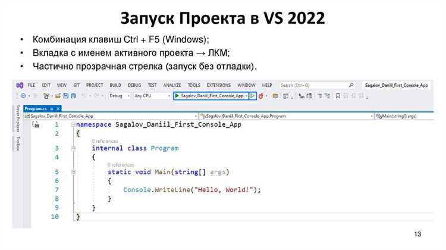The image size is (446, 250).
Task: Click the solution name label at top right
Action: tap(397, 85)
